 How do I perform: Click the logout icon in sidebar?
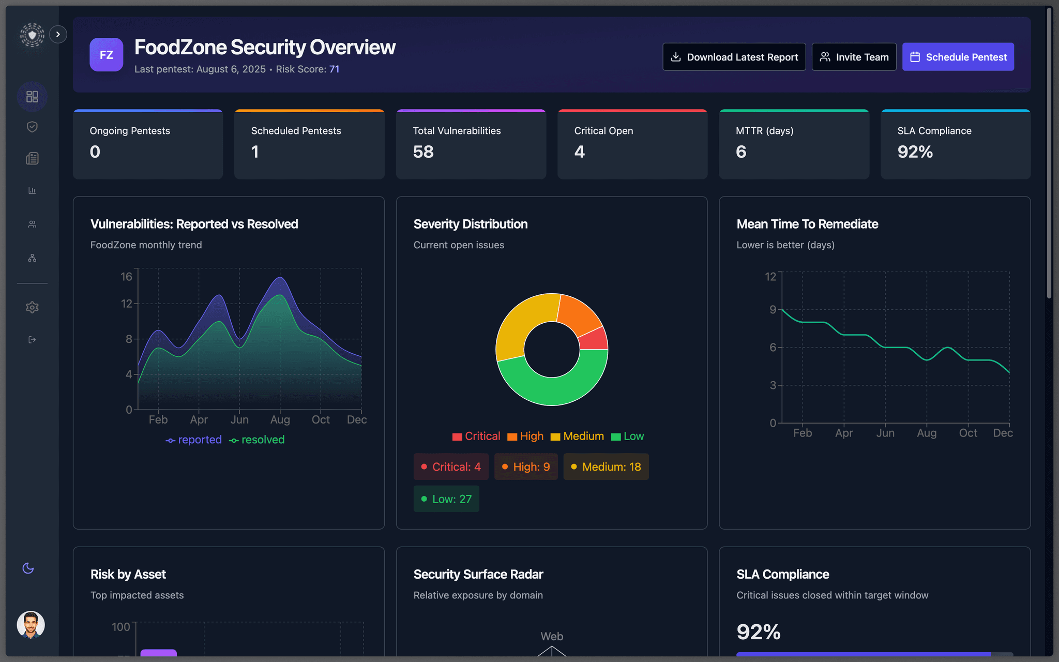click(x=32, y=340)
